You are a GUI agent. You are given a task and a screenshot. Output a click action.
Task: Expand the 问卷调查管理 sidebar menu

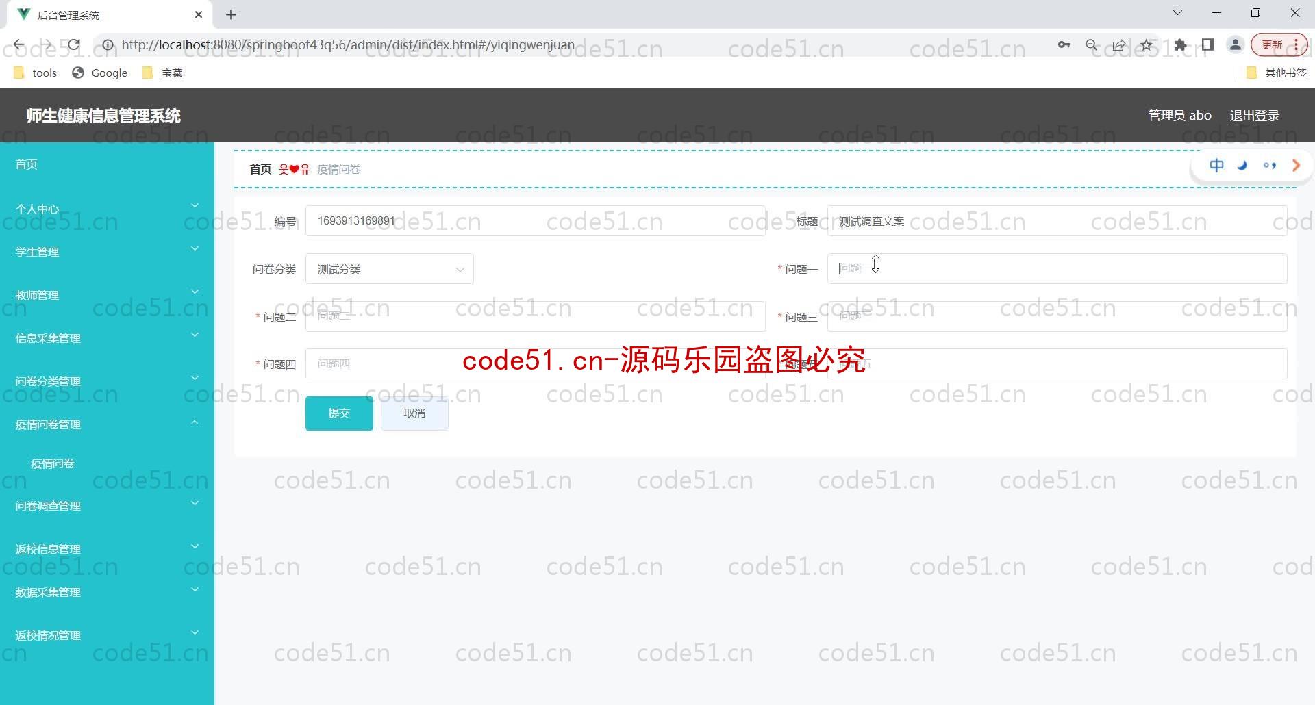click(107, 505)
